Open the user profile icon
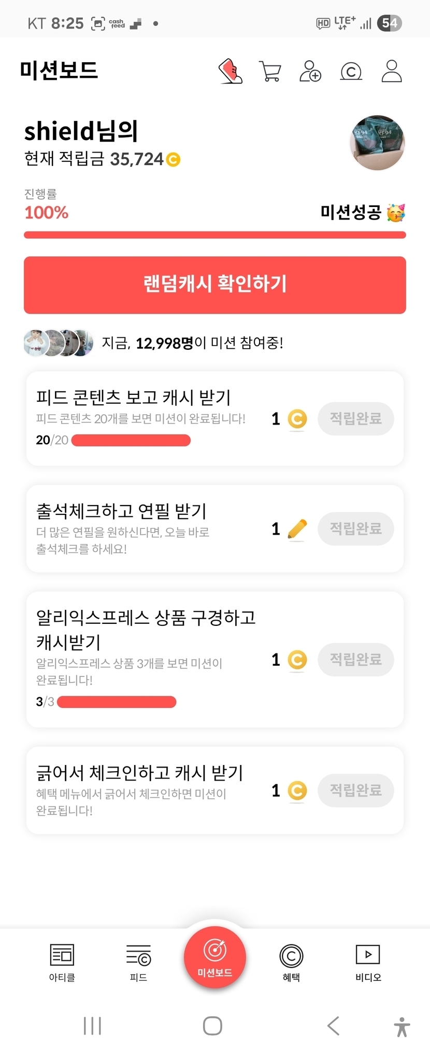 (x=392, y=71)
